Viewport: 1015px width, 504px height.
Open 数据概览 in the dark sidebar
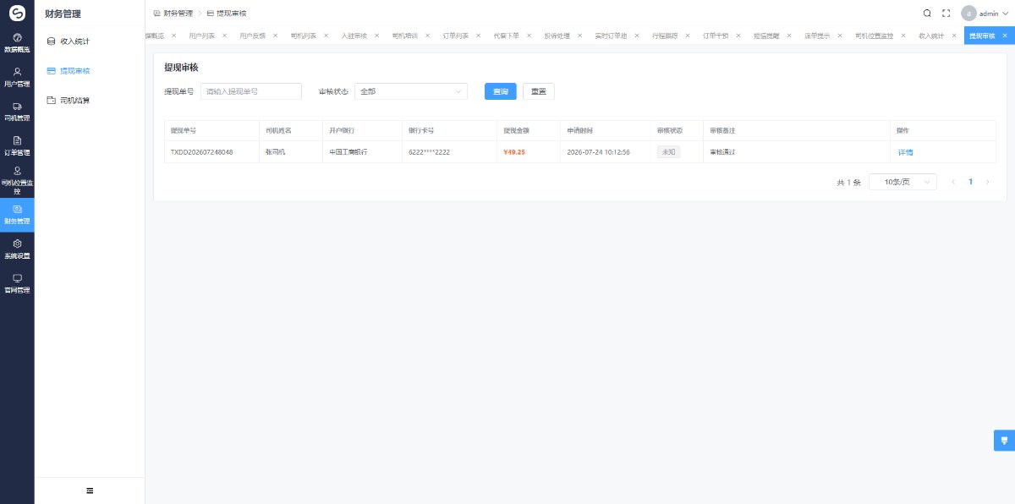point(17,44)
